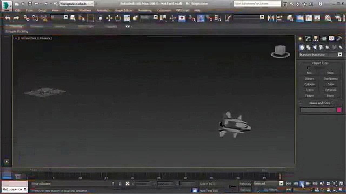Click the 3ds Max application logo button

[6, 5]
